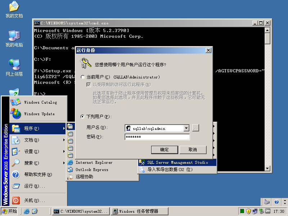This screenshot has width=288, height=216.
Task: Launch Internet Explorer from quick launch
Action: click(27, 211)
